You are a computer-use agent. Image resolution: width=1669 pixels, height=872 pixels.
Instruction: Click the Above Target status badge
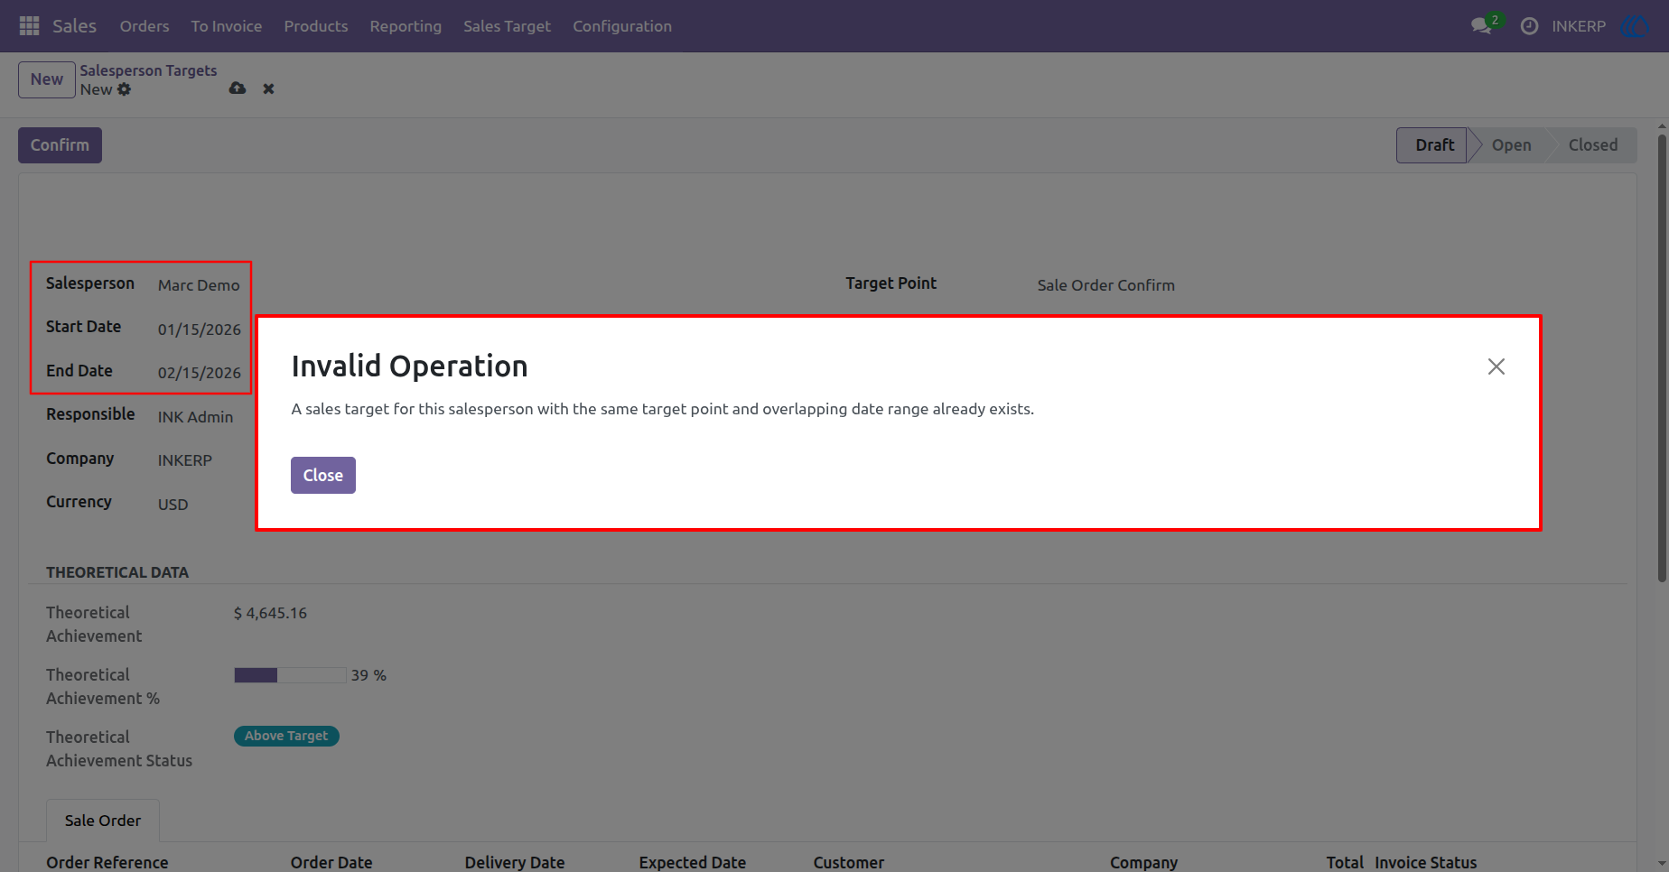286,736
